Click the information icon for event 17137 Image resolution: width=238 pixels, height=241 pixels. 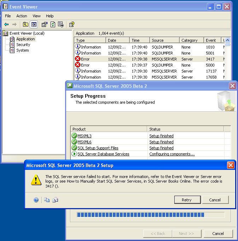click(78, 71)
